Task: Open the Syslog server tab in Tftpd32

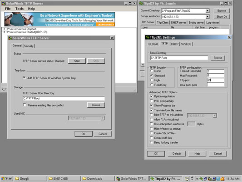Action: [196, 23]
